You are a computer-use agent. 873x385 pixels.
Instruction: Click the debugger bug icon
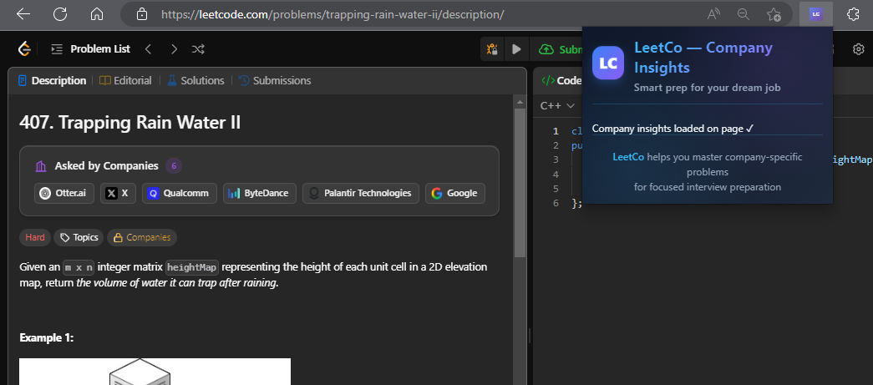[x=492, y=49]
